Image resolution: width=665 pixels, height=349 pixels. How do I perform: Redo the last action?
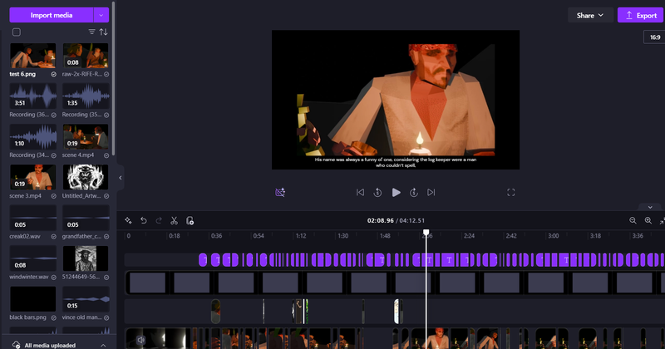(x=159, y=220)
